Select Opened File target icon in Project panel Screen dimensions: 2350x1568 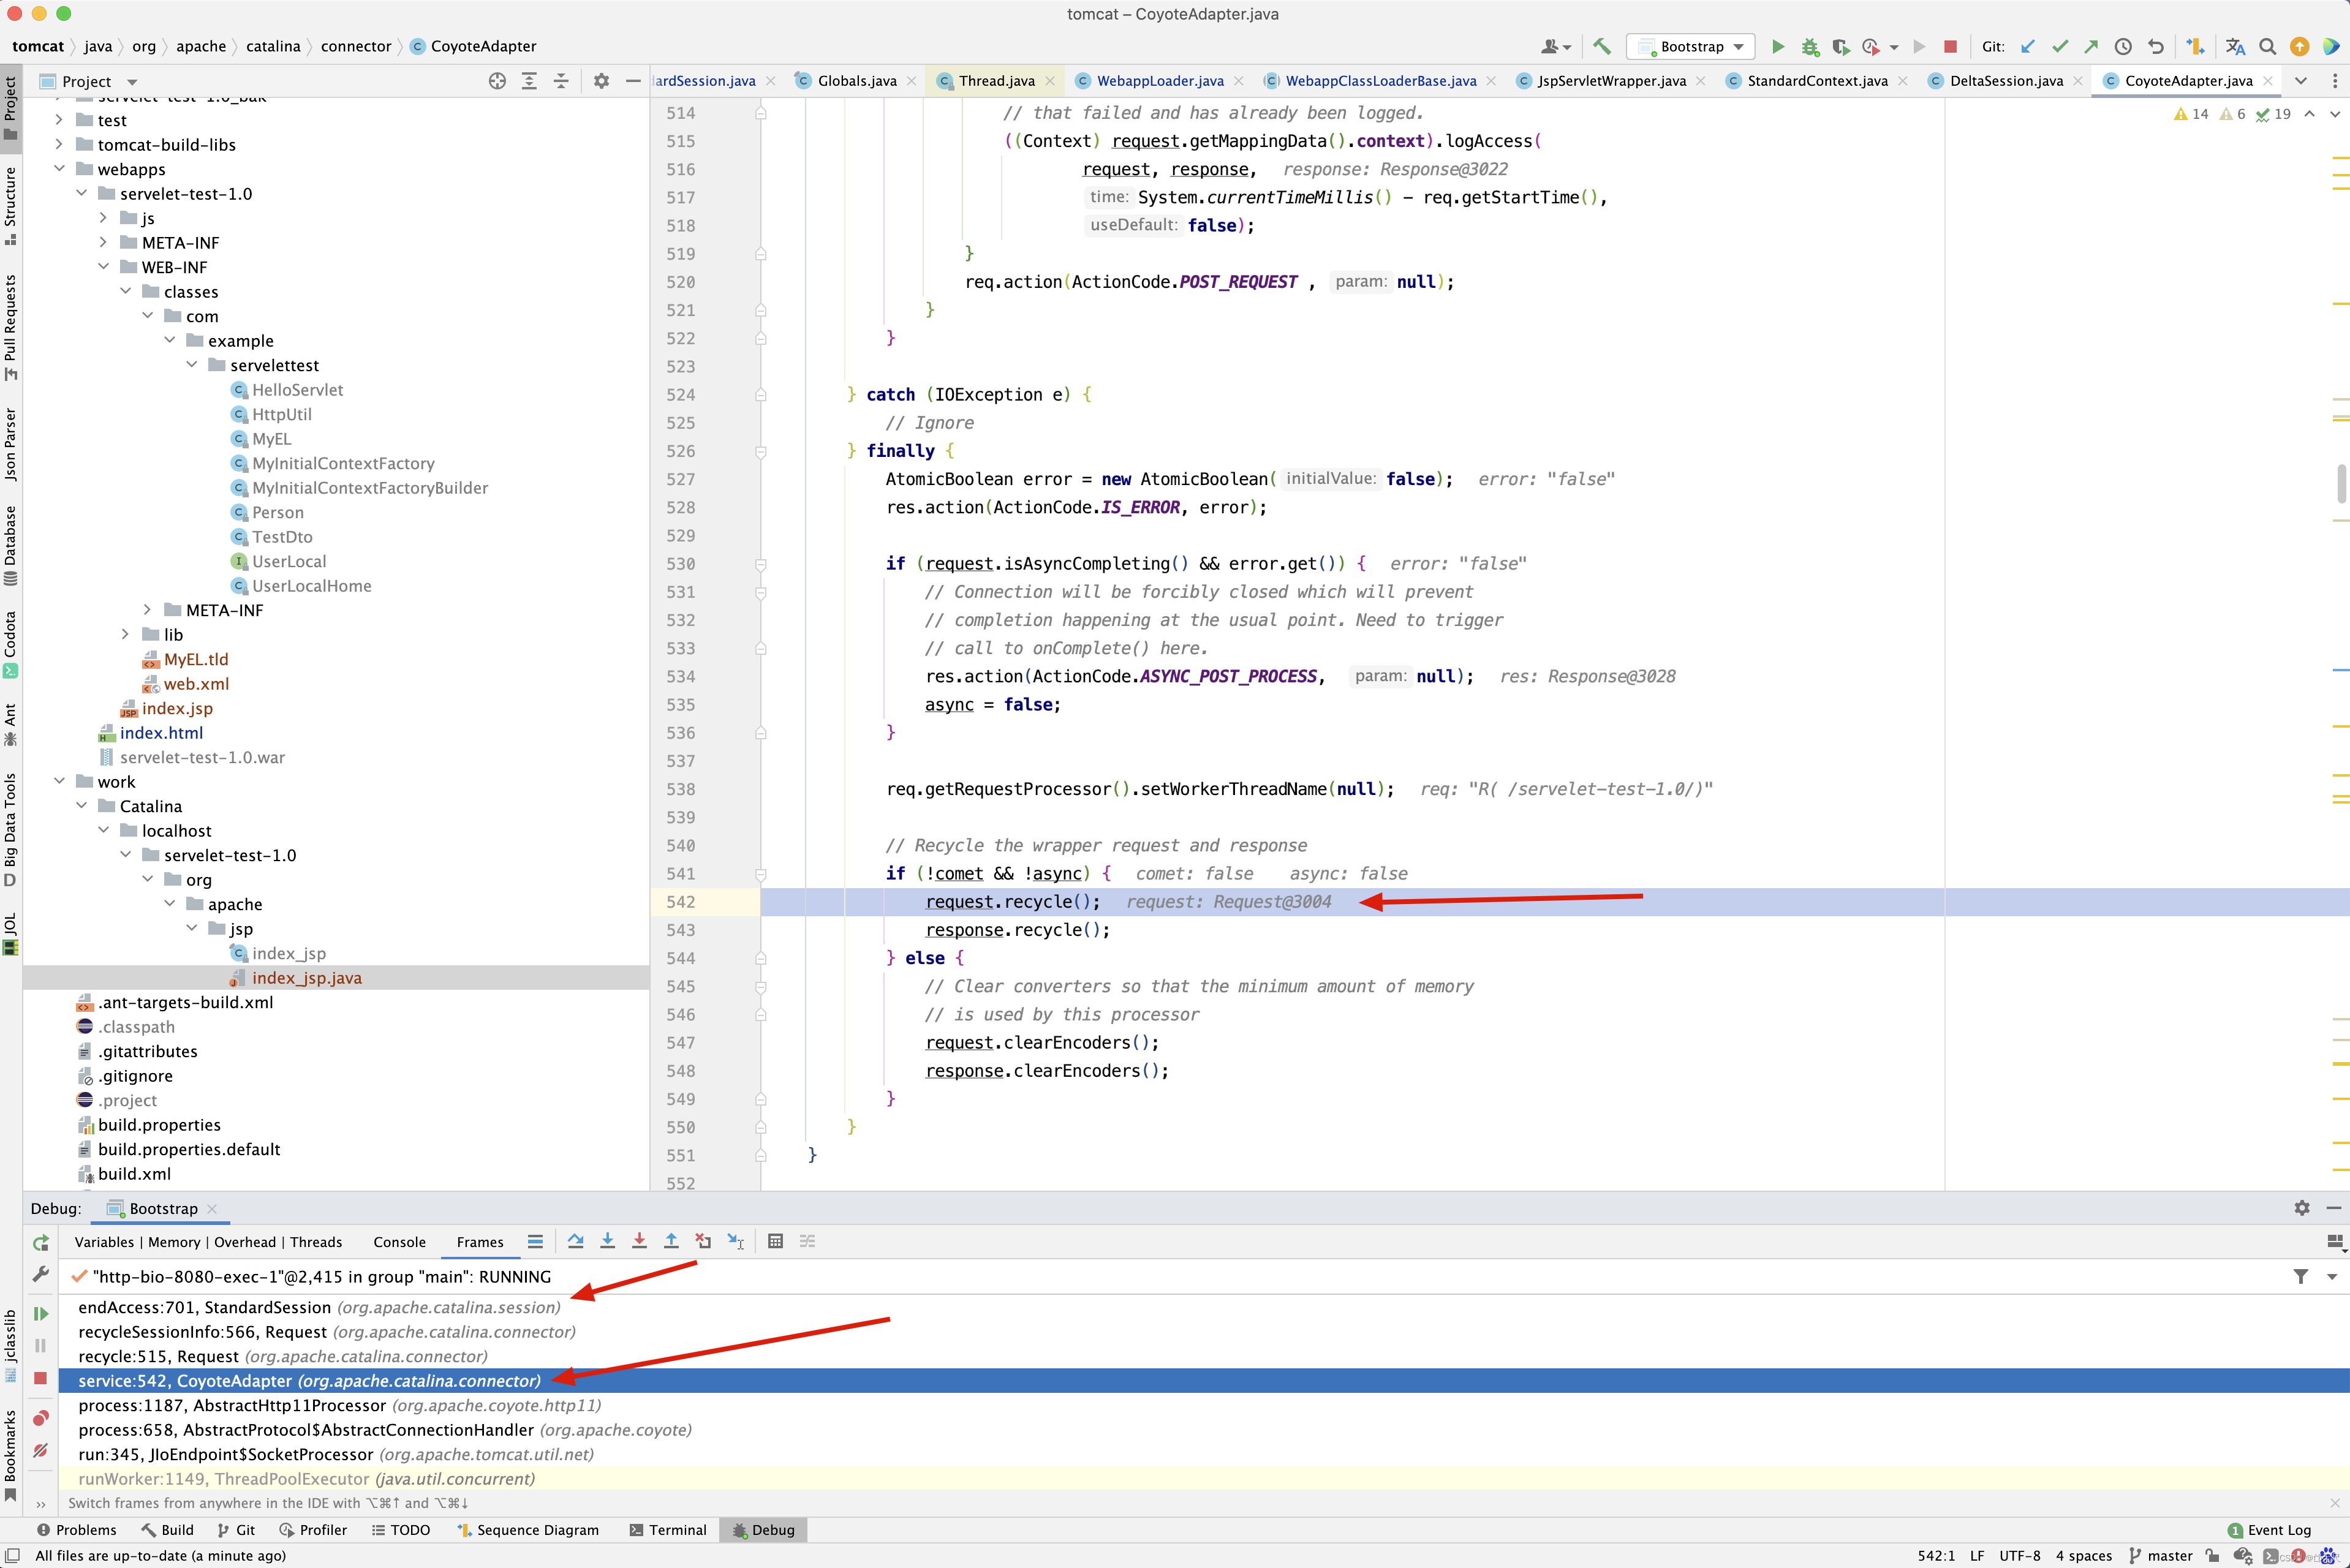pos(497,81)
